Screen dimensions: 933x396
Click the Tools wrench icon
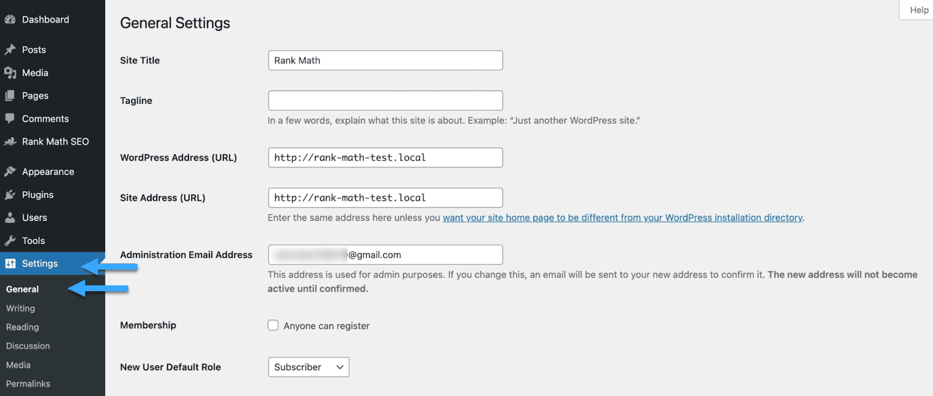pos(10,241)
